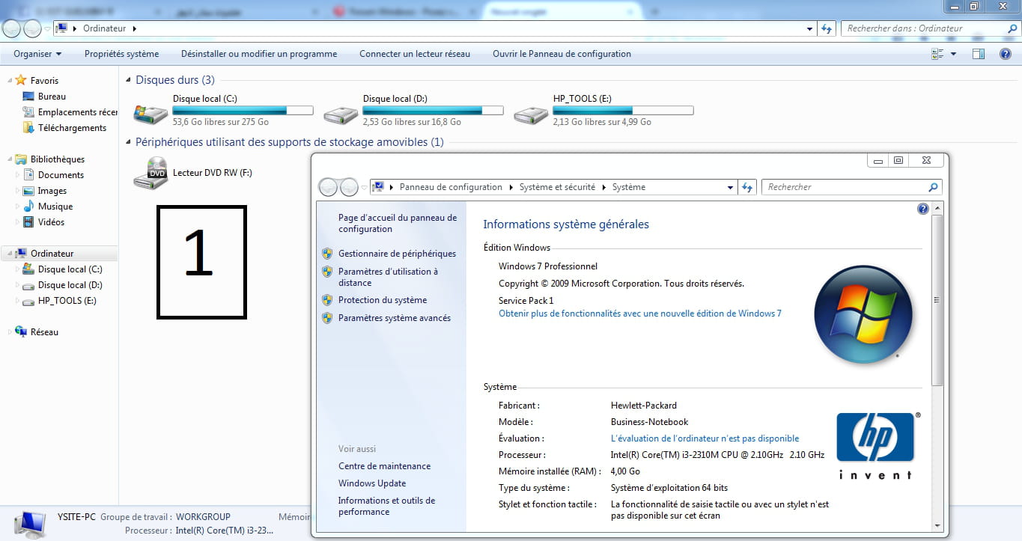Toggle the preview pane icon in Explorer
The image size is (1022, 541).
point(978,54)
